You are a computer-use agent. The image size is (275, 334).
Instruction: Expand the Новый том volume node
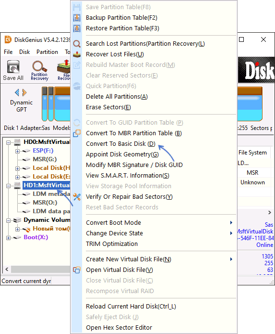coord(17,229)
